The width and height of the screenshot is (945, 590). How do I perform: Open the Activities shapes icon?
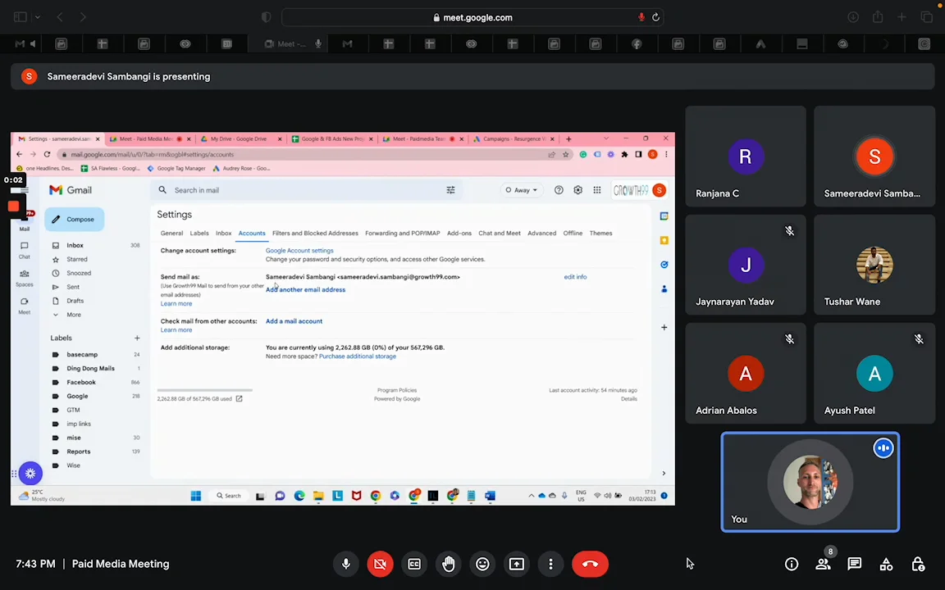[886, 564]
